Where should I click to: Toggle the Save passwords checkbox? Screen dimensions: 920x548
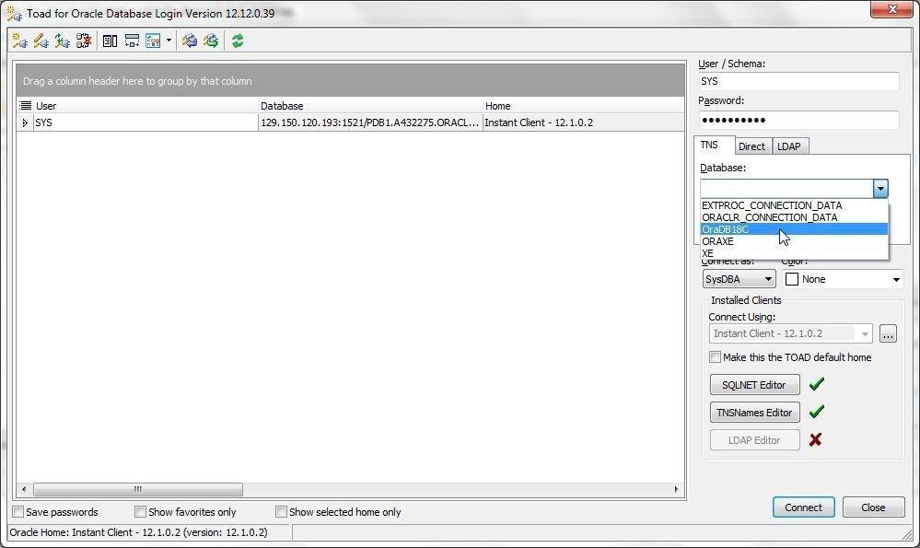pyautogui.click(x=18, y=512)
